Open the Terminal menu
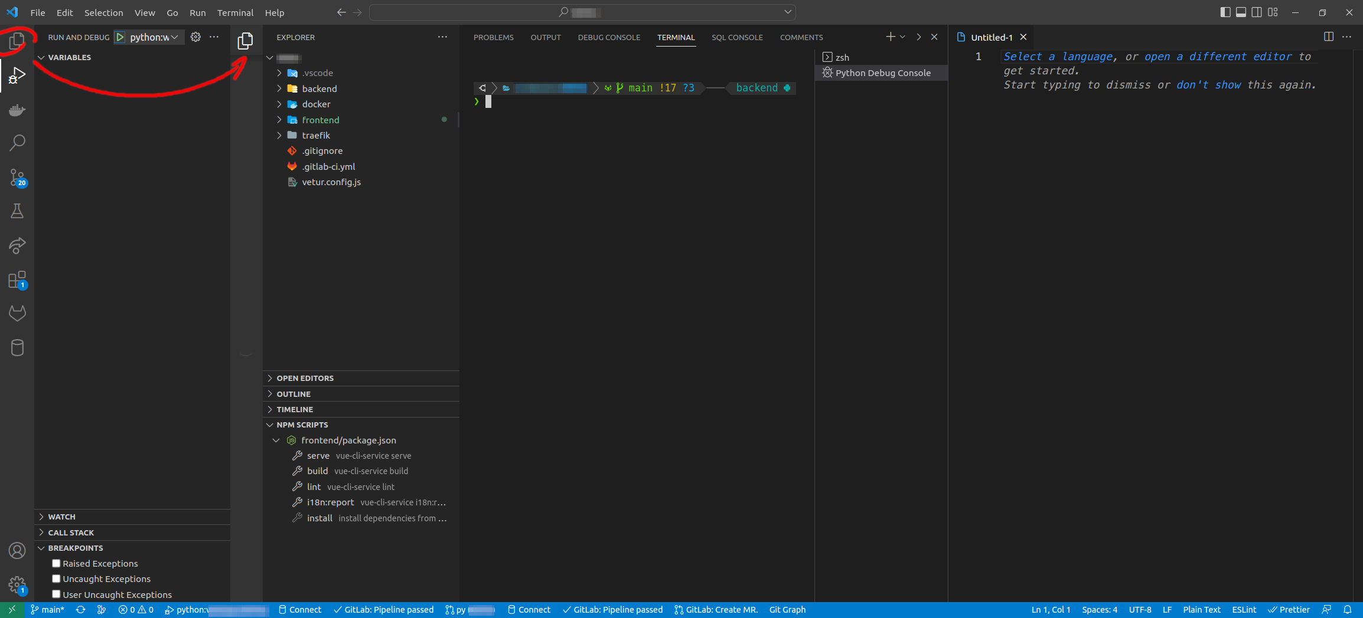This screenshot has height=618, width=1363. (235, 12)
